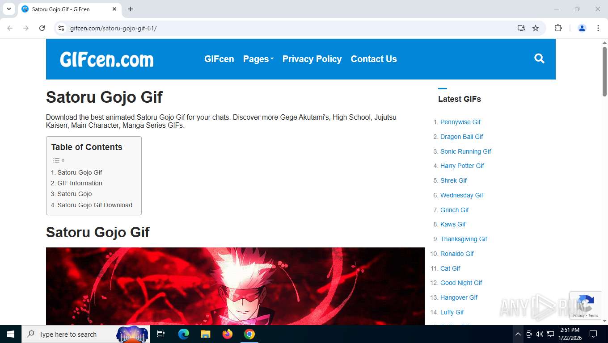Open the Cat Gif link
Screen dimensions: 608x343
pyautogui.click(x=450, y=268)
